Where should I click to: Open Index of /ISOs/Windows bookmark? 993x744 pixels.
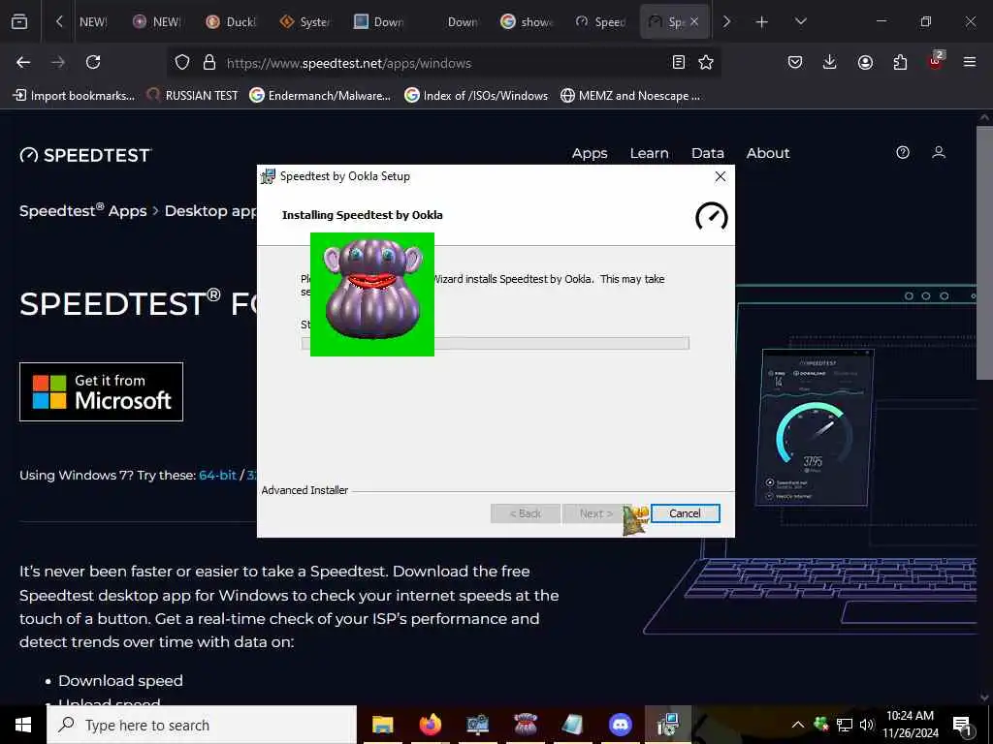click(x=476, y=96)
